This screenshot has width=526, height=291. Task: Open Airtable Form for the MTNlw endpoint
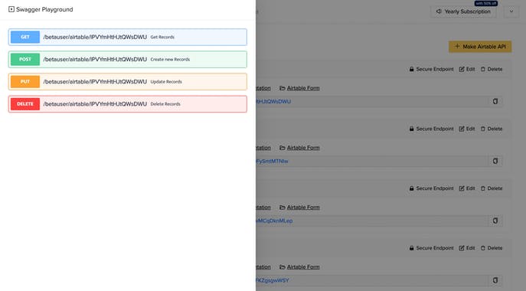(x=299, y=148)
